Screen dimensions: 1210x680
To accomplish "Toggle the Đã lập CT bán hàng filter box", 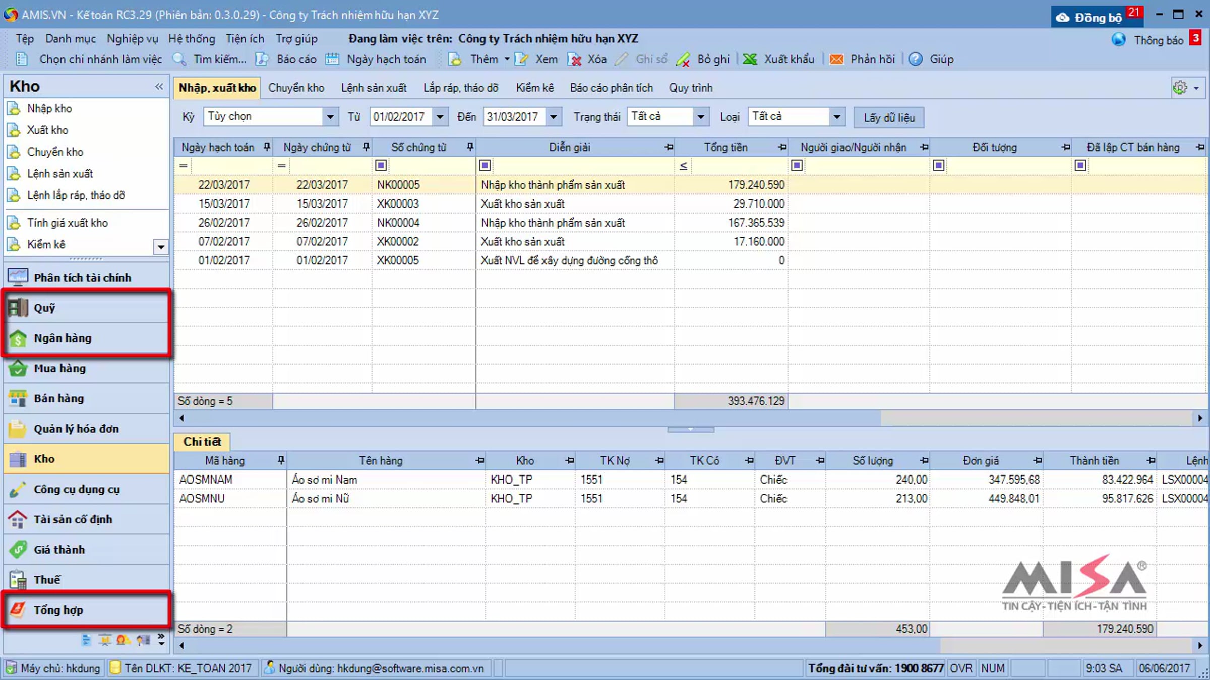I will tap(1080, 165).
